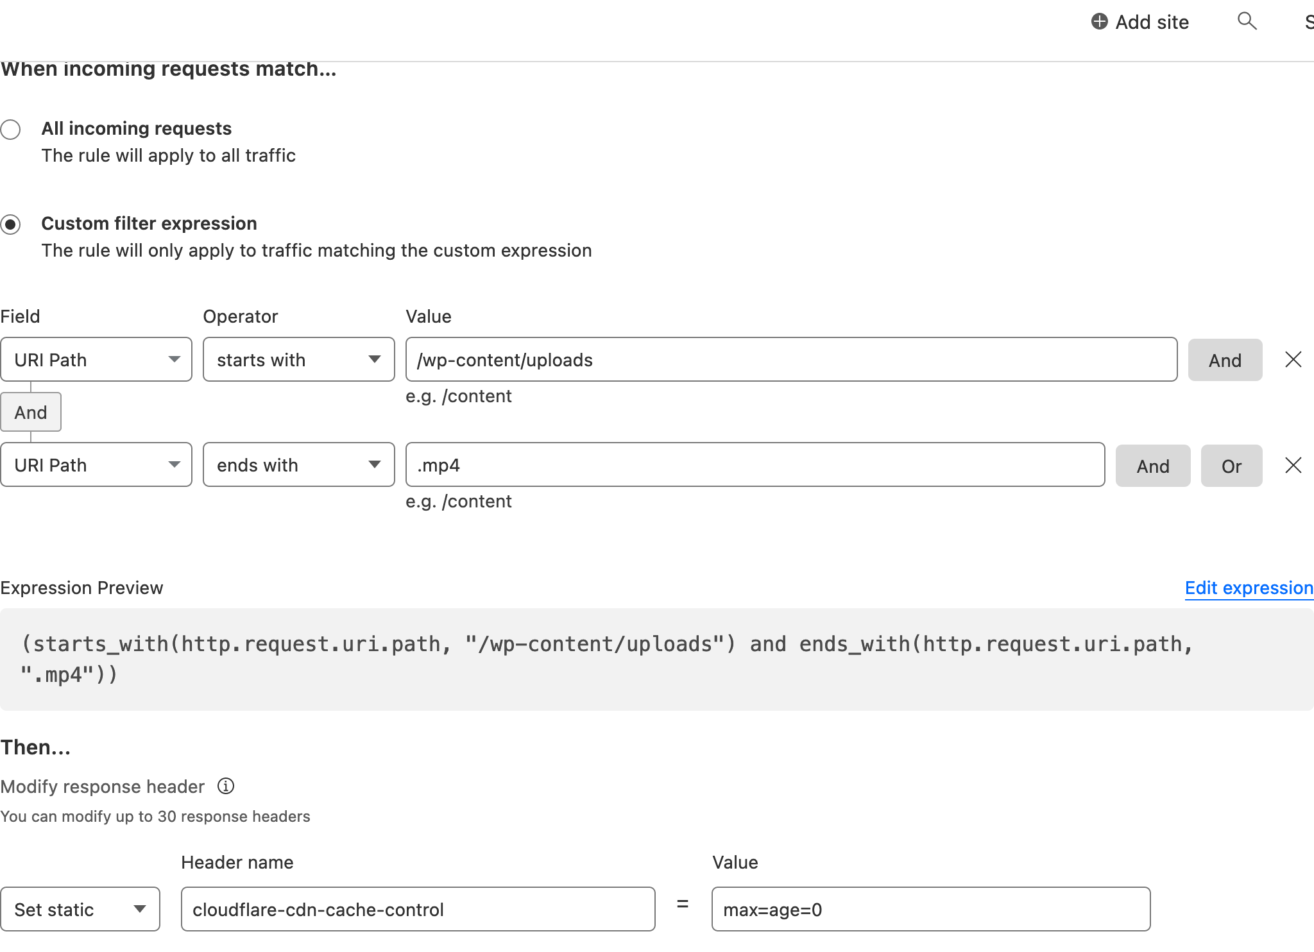
Task: Click the Add site plus icon
Action: [x=1099, y=22]
